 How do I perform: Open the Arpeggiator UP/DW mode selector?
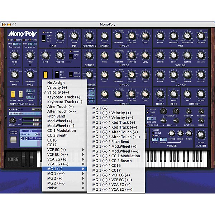click(x=30, y=91)
